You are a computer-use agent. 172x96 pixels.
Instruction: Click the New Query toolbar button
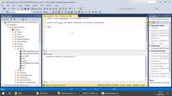pyautogui.click(x=37, y=9)
